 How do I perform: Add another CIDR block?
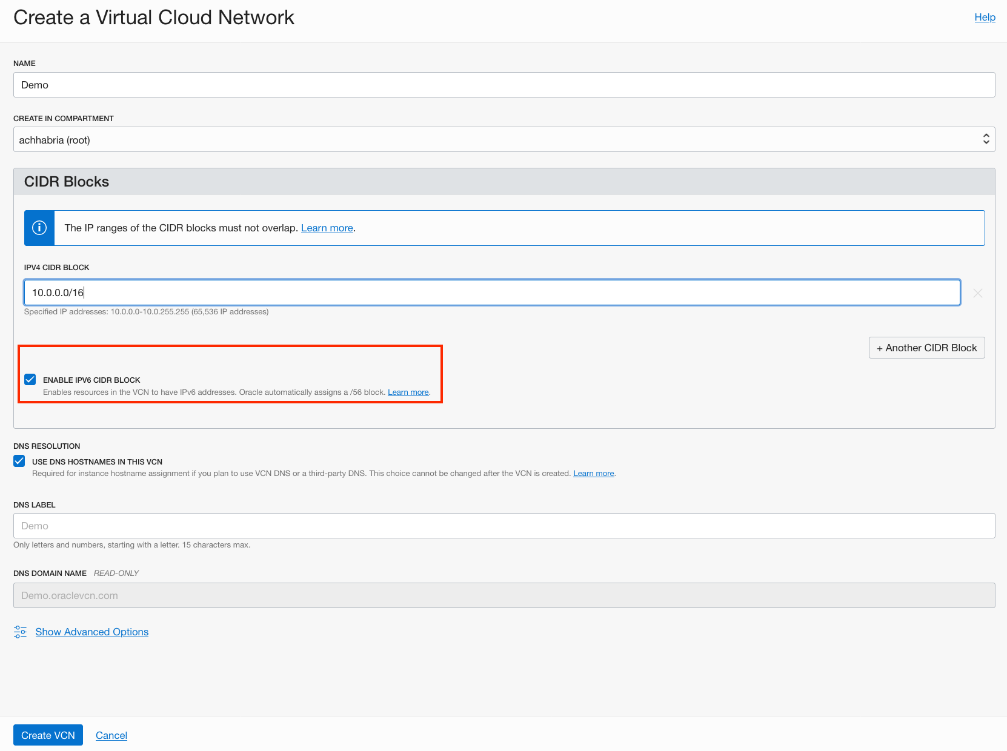(x=926, y=348)
